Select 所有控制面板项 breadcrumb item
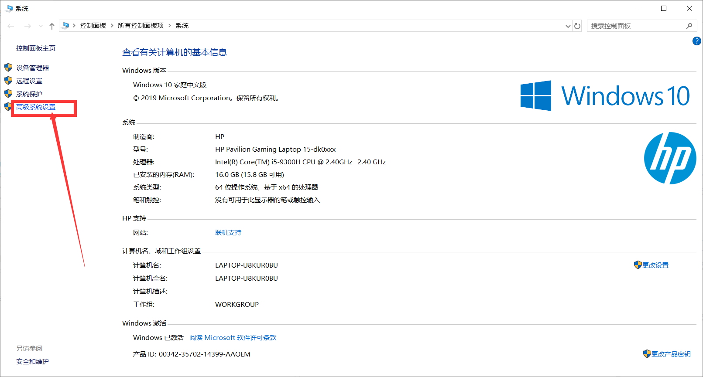Screen dimensions: 703x377 click(141, 26)
